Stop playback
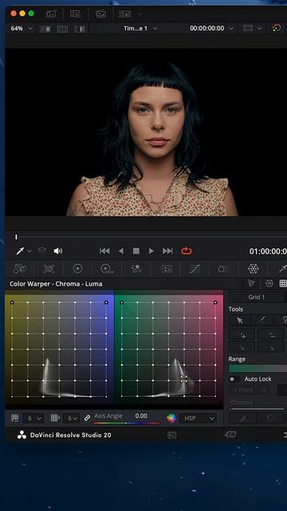Image resolution: width=287 pixels, height=511 pixels. (136, 251)
